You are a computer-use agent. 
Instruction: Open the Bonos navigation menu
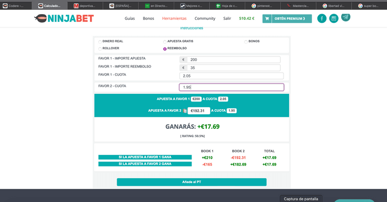click(148, 18)
